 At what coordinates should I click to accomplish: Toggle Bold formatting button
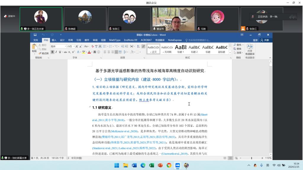[x=52, y=52]
